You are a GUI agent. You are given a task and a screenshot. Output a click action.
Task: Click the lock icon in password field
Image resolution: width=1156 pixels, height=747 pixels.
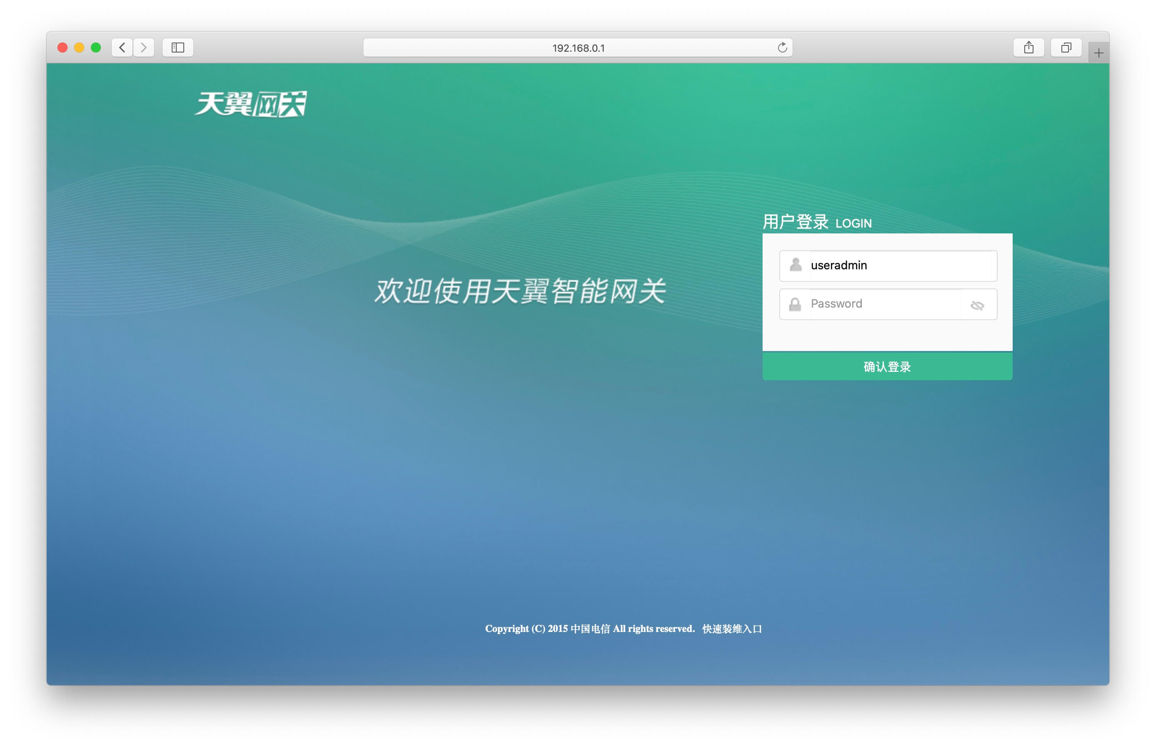[x=795, y=304]
